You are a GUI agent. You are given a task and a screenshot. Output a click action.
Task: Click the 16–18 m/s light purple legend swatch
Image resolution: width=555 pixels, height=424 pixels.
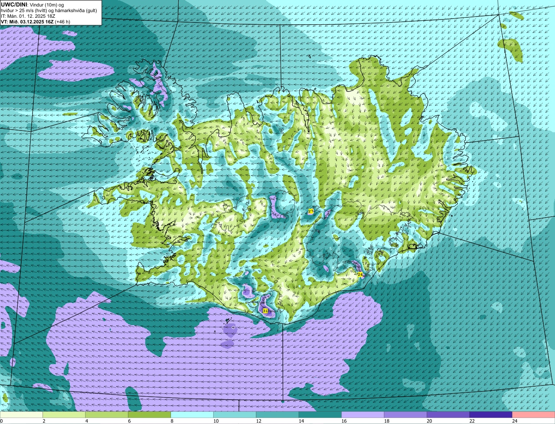[363, 415]
